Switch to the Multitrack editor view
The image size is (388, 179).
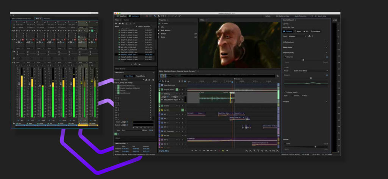(134, 16)
